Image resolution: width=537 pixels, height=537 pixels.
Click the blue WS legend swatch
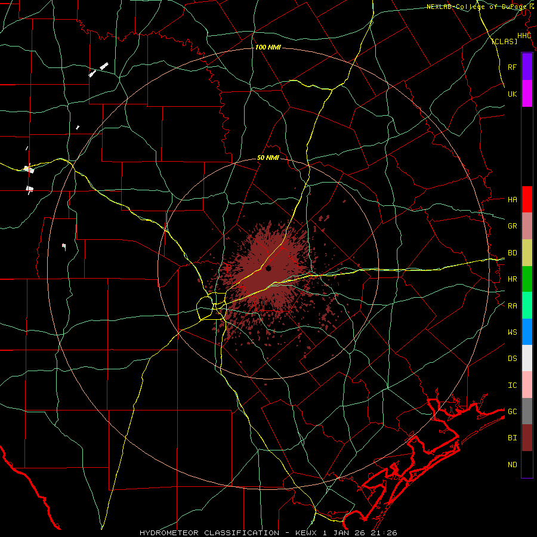point(527,332)
